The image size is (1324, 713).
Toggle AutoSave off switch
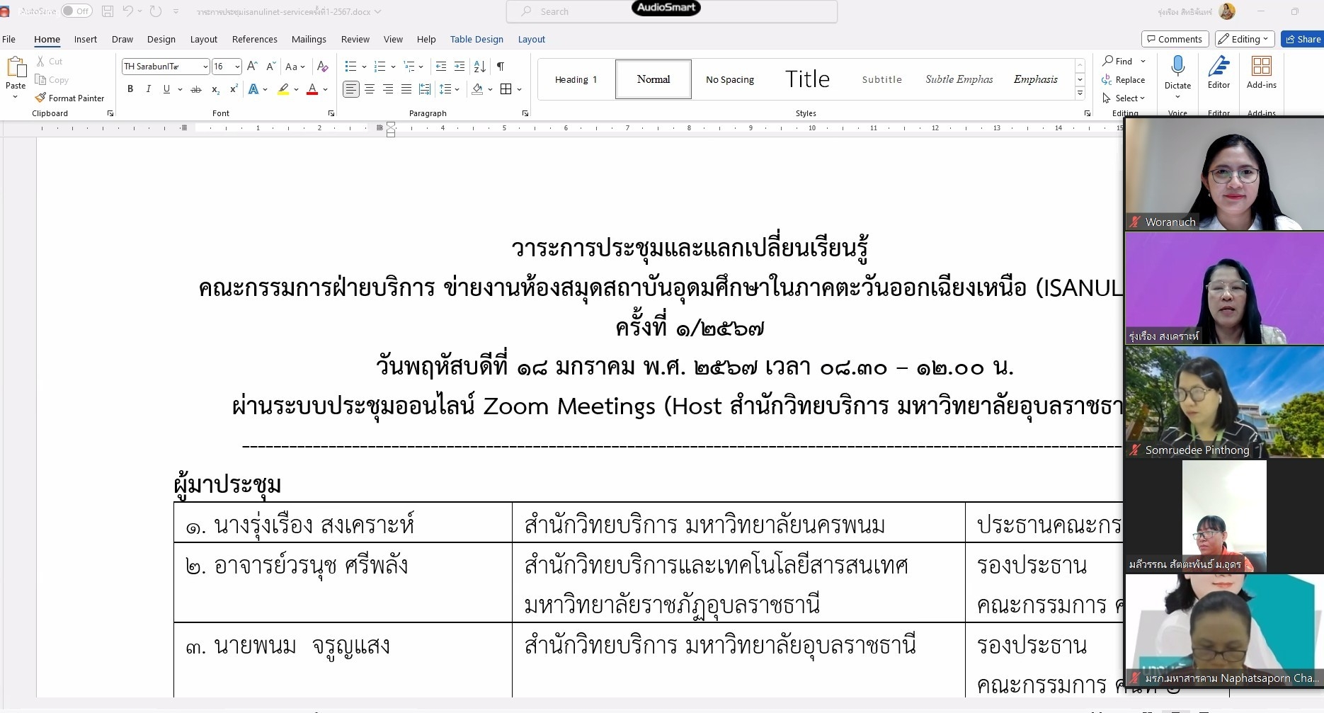point(76,11)
